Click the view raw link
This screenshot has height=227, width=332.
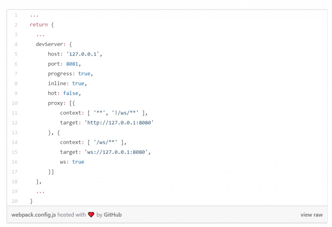312,215
